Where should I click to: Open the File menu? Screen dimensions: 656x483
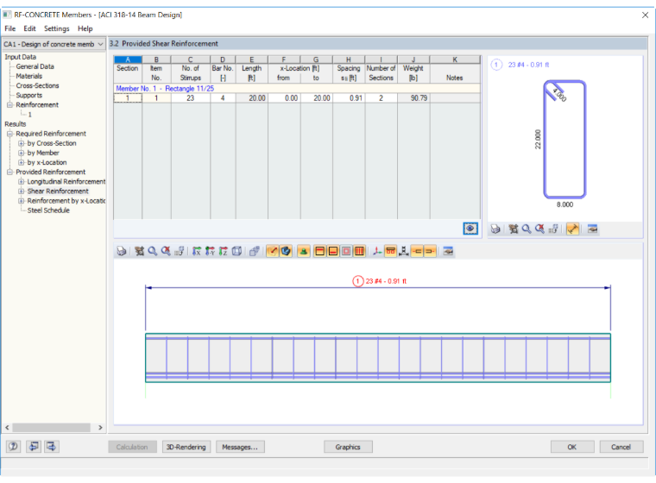[10, 28]
